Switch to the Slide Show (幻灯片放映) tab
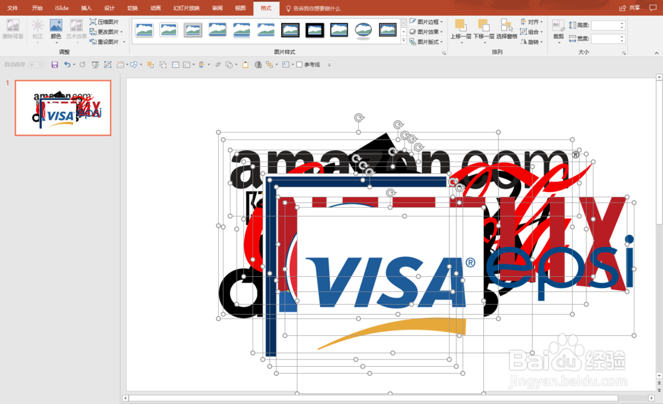Viewport: 663px width, 404px height. tap(186, 8)
